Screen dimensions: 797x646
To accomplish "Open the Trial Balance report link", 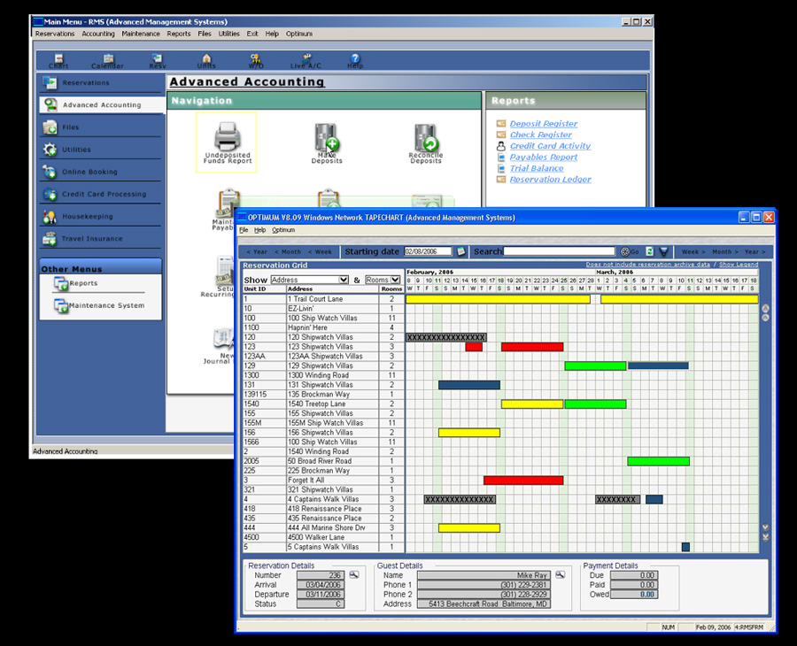I will click(x=537, y=168).
